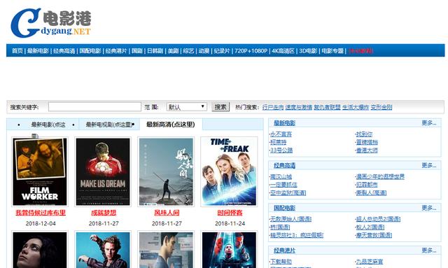The image size is (448, 268).
Task: Click the 变形金刚 hot search link
Action: coord(381,107)
